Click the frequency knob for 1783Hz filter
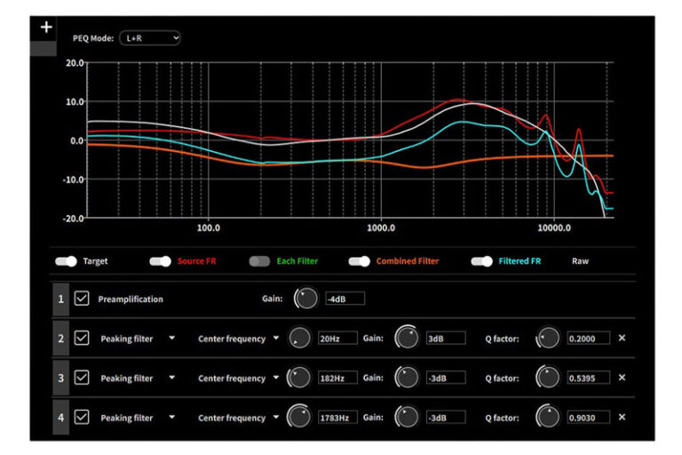Screen dimensions: 682x455 (299, 417)
